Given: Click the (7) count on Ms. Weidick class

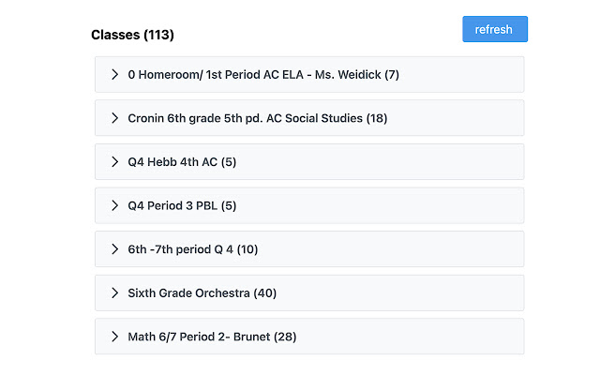Looking at the screenshot, I should coord(392,74).
